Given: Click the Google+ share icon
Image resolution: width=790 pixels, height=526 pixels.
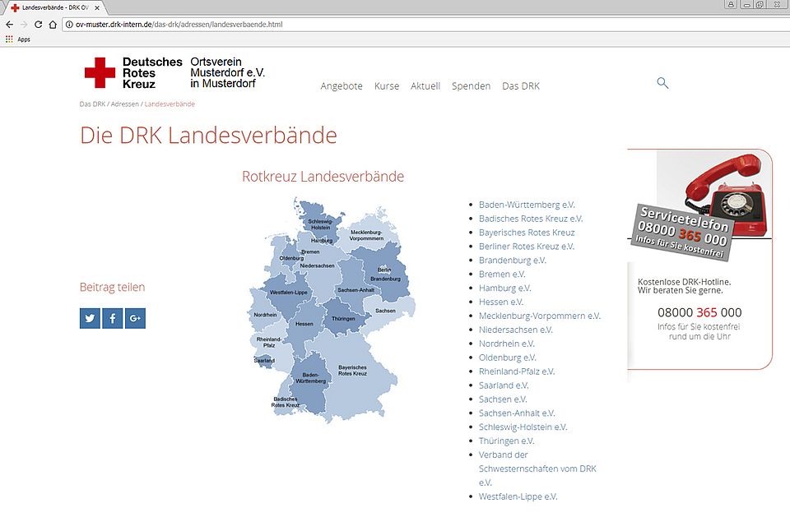Looking at the screenshot, I should (x=135, y=318).
